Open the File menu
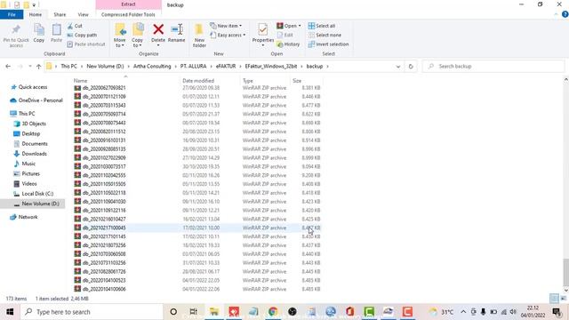 pyautogui.click(x=12, y=14)
